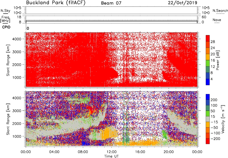The width and height of the screenshot is (228, 158).
Task: Pick the gray −15 to 15 Velocity segment
Action: [208, 119]
